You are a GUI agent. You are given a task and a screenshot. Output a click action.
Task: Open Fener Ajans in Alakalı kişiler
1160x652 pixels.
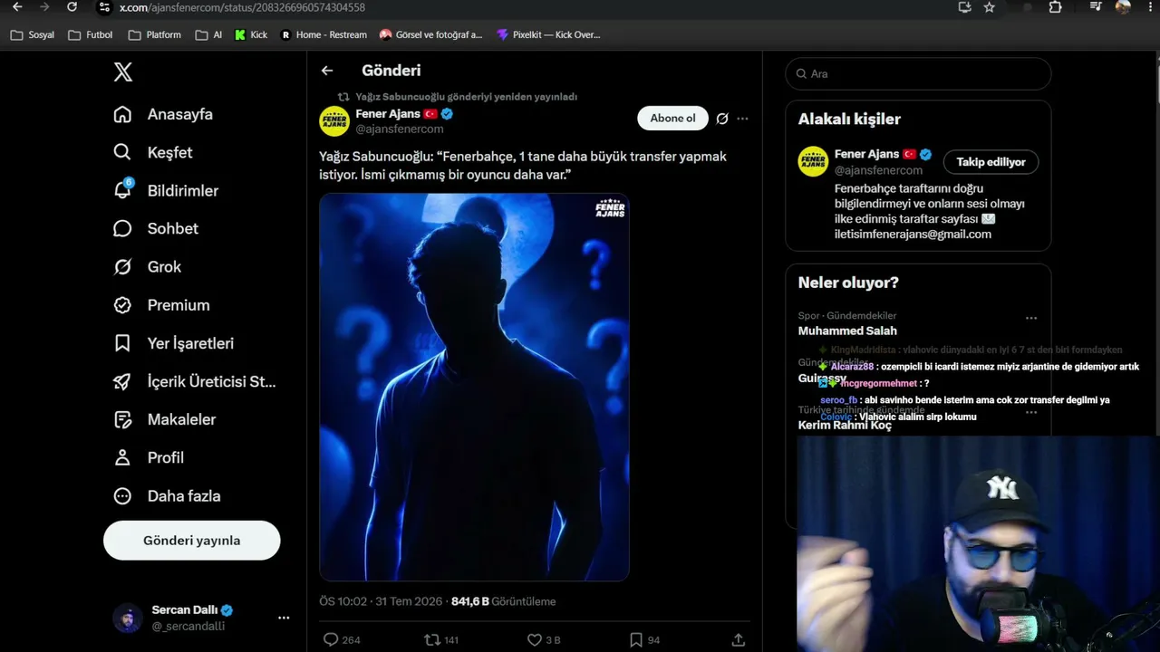[x=866, y=154]
